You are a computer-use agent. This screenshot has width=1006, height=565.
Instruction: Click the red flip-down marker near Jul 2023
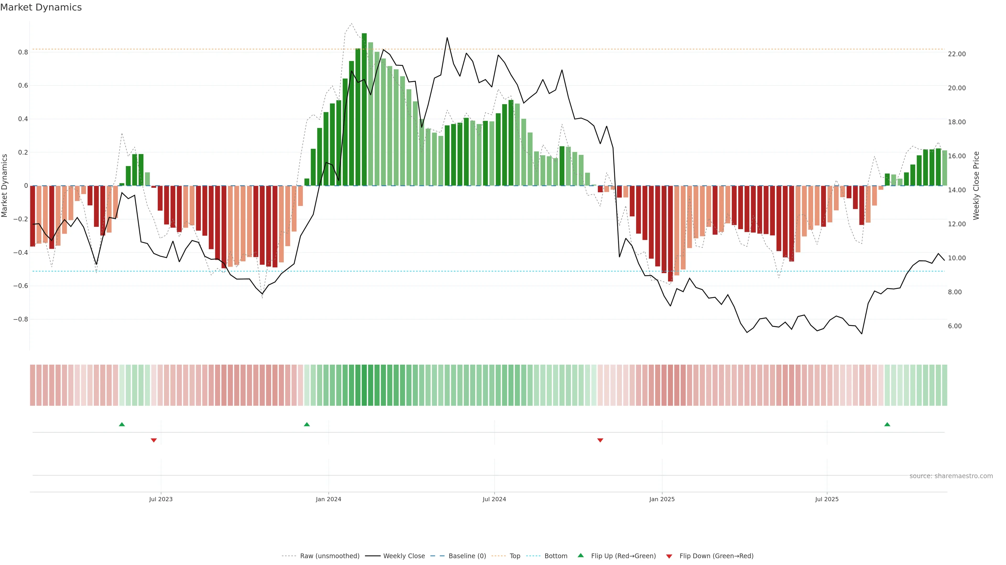pos(154,440)
